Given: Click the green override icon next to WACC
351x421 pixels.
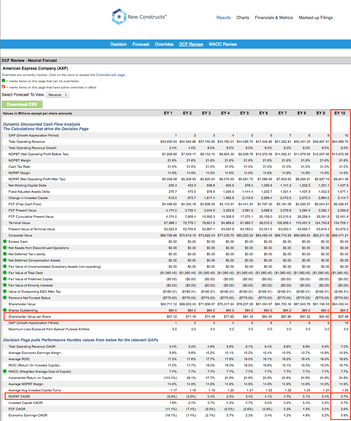Looking at the screenshot, I should [x=5, y=371].
